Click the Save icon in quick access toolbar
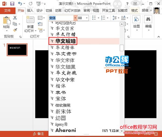The width and height of the screenshot is (162, 137). [12, 4]
